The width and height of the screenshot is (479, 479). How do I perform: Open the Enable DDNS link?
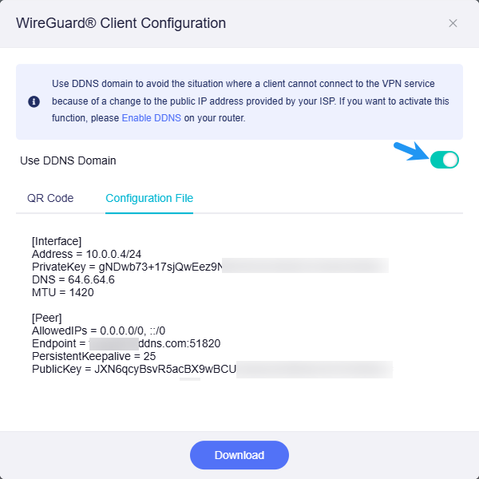(x=151, y=118)
